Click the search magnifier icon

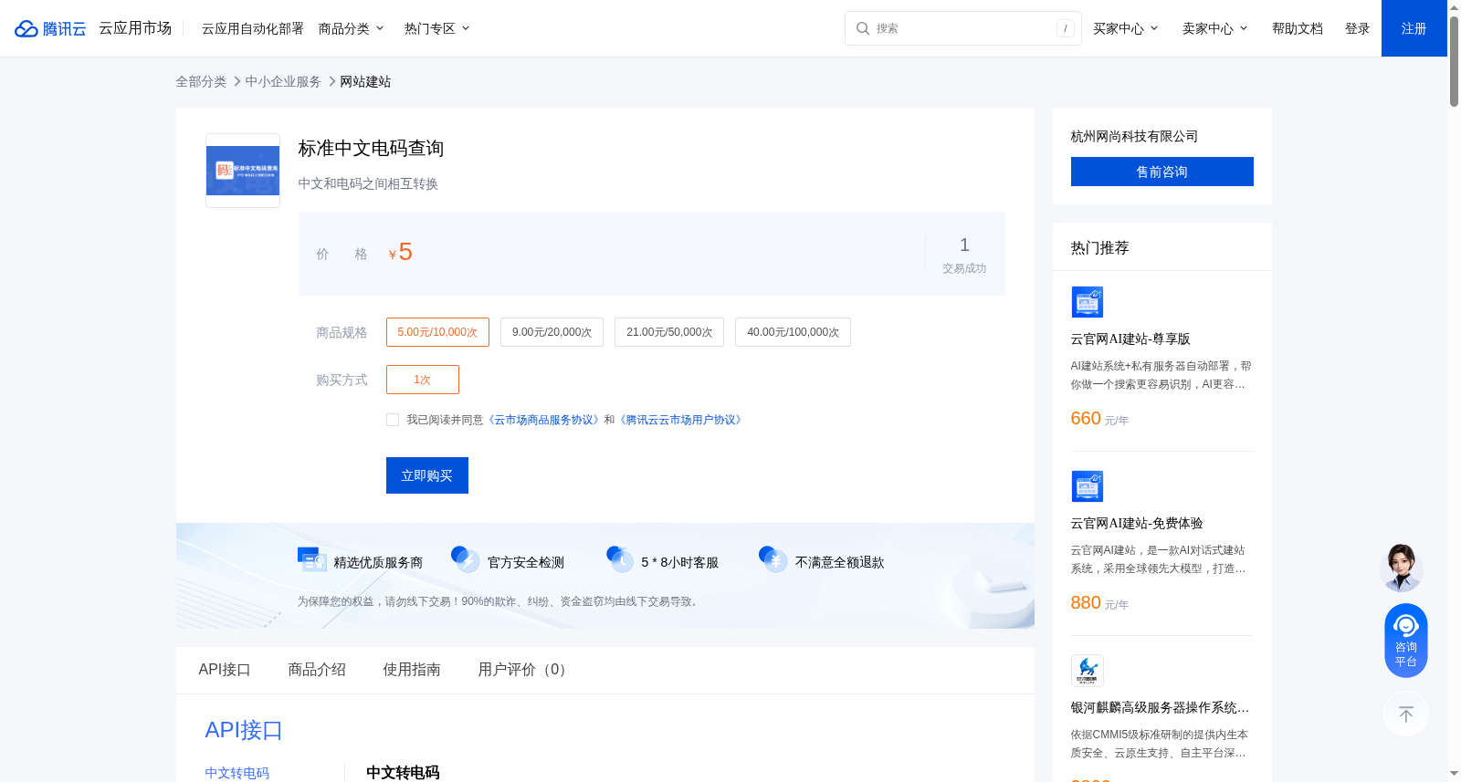click(x=862, y=28)
